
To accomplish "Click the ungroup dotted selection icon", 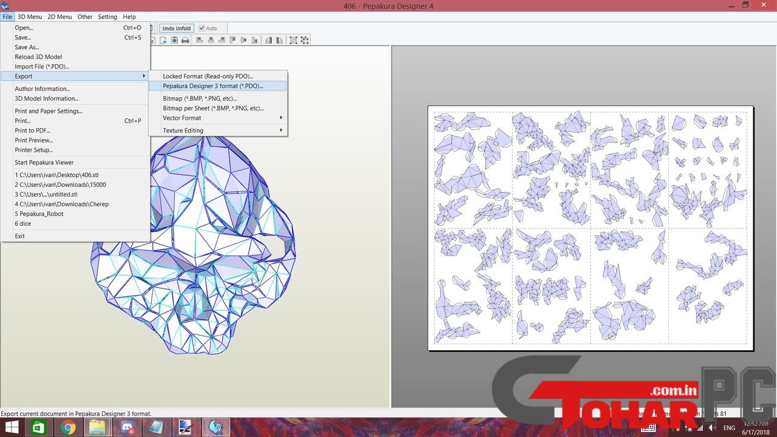I will pyautogui.click(x=305, y=40).
